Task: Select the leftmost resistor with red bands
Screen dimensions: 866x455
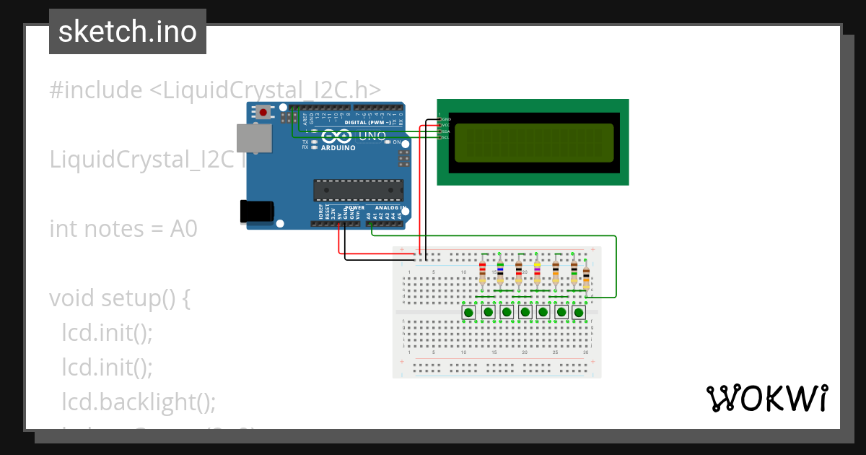Action: [482, 273]
